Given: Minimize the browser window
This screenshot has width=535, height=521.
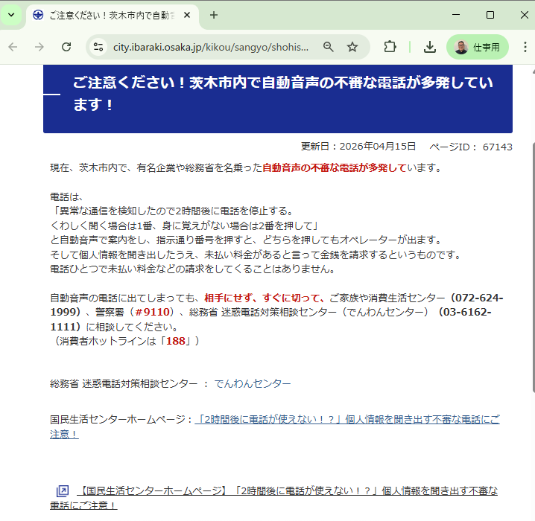Looking at the screenshot, I should coord(456,15).
